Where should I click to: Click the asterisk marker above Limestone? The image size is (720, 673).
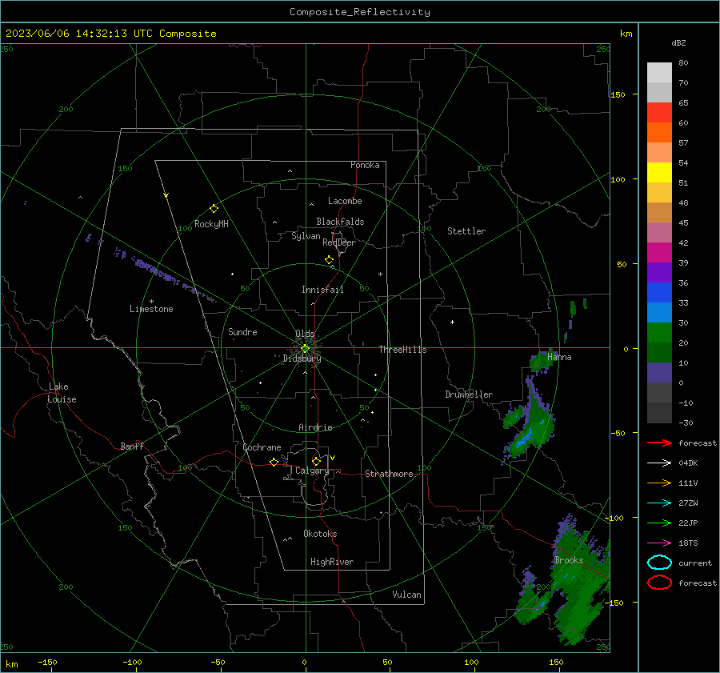click(x=151, y=302)
